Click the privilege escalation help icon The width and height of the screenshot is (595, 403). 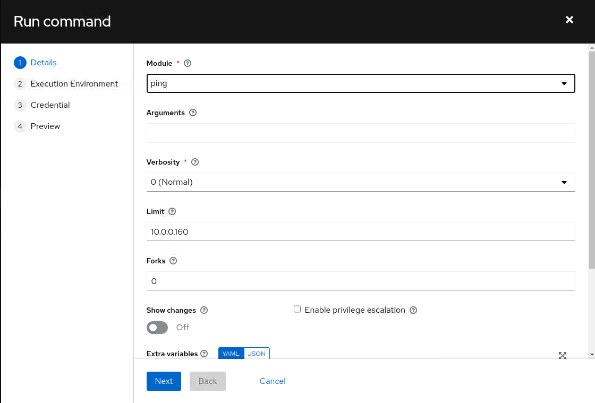tap(413, 310)
